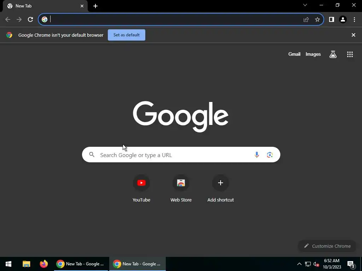Open the profile avatar menu
Image resolution: width=362 pixels, height=271 pixels.
(x=343, y=20)
